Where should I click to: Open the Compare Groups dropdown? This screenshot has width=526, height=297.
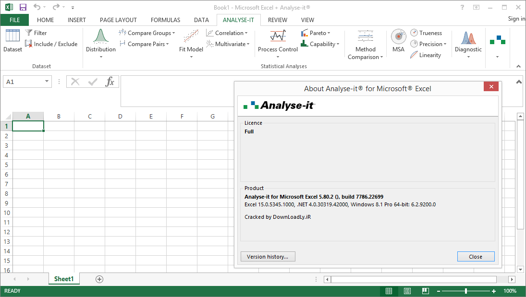[x=147, y=33]
